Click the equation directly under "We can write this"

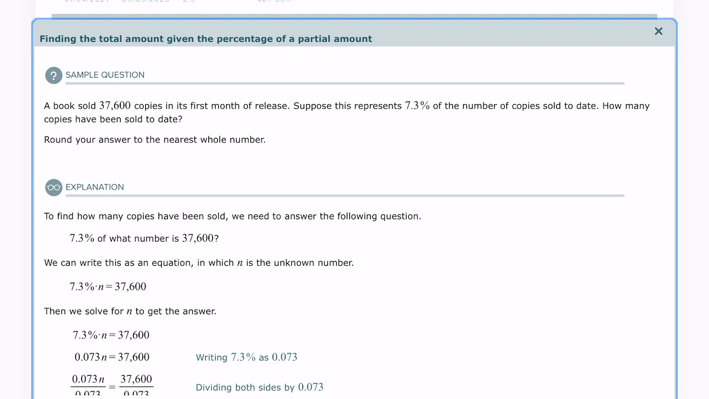pos(108,287)
